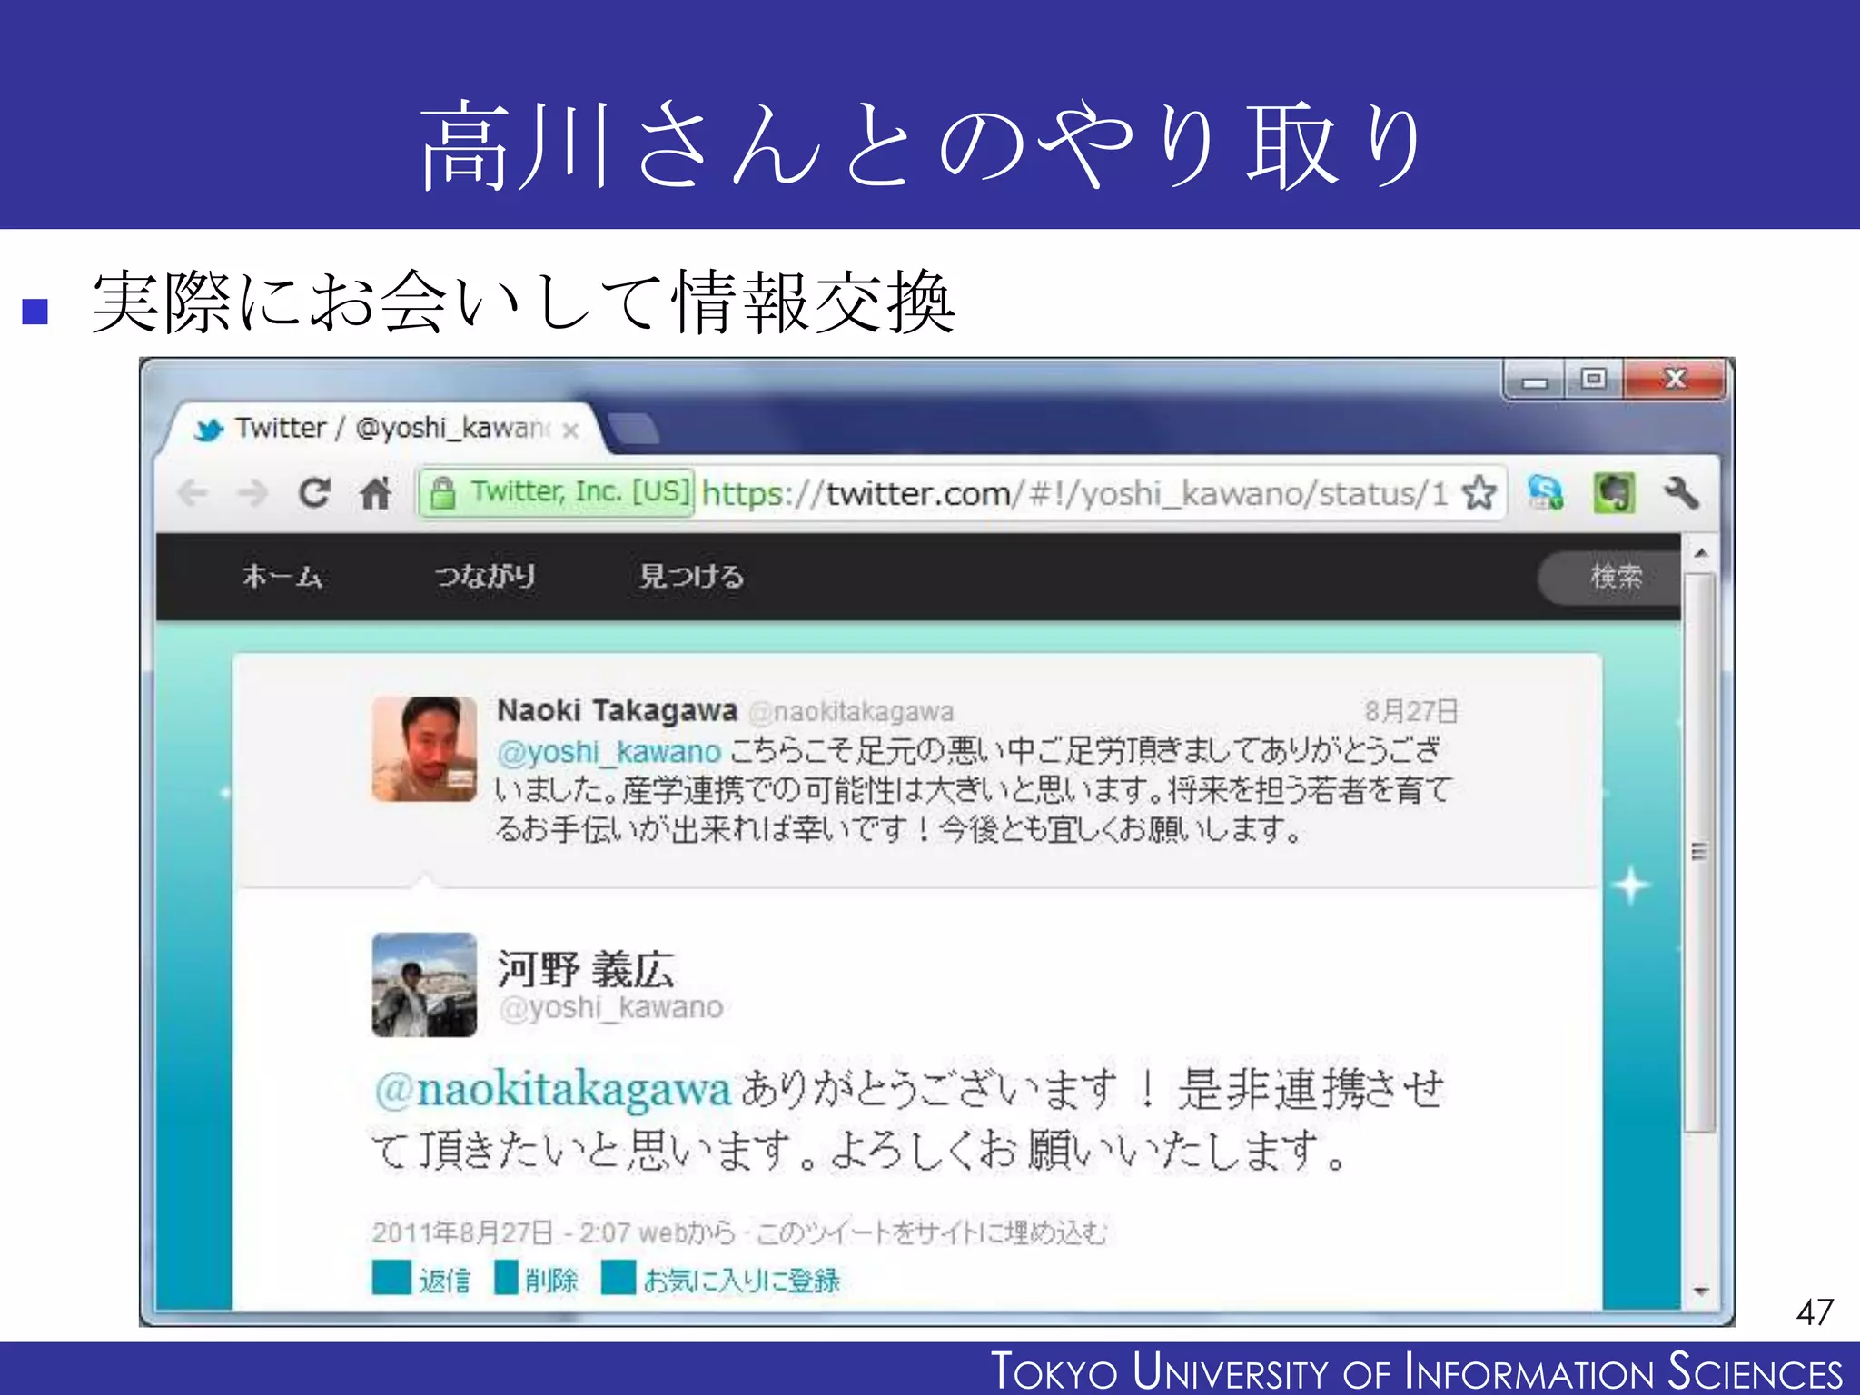Click the 8月27日 tweet date
This screenshot has height=1395, width=1860.
coord(1410,711)
